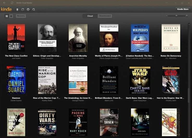The image size is (192, 138).
Task: Open The Unwinding book cover
Action: (x=78, y=80)
